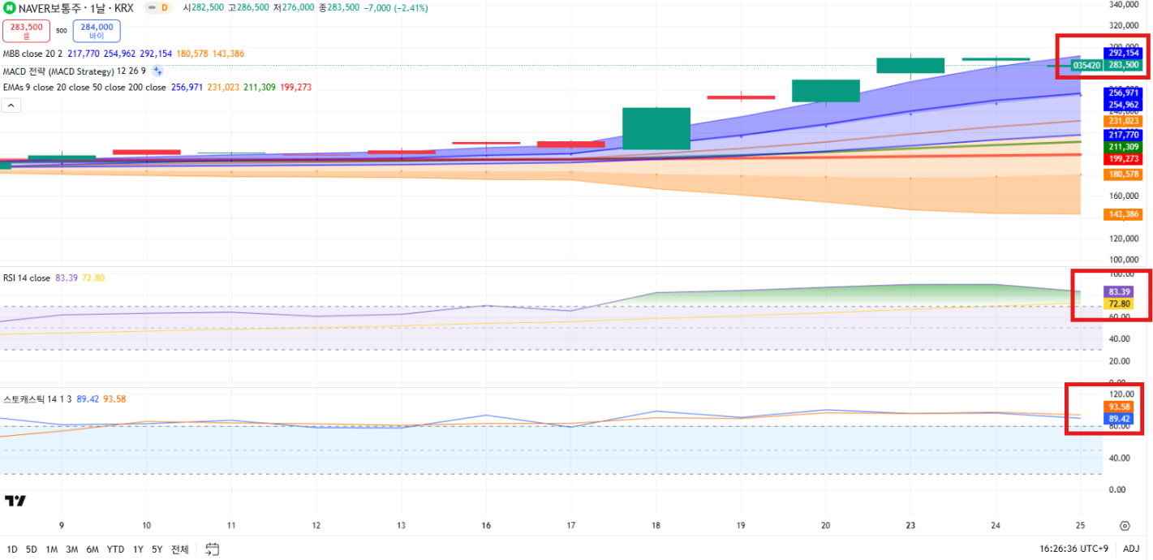
Task: Click the 211,309 green axis label
Action: tap(1124, 147)
